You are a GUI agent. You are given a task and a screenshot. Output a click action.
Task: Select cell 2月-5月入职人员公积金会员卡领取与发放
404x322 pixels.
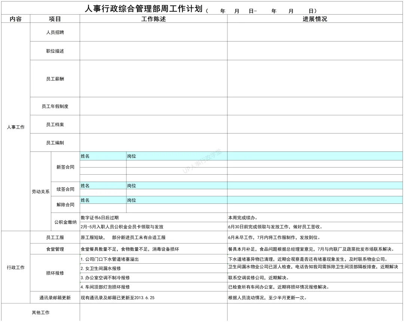click(154, 226)
